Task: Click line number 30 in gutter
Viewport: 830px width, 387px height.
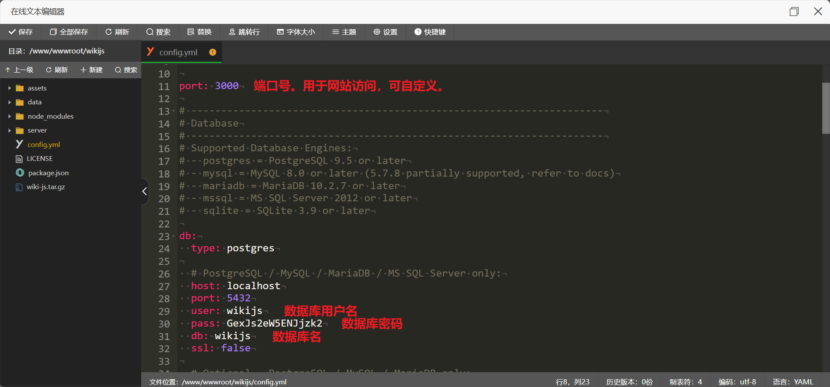Action: click(164, 324)
